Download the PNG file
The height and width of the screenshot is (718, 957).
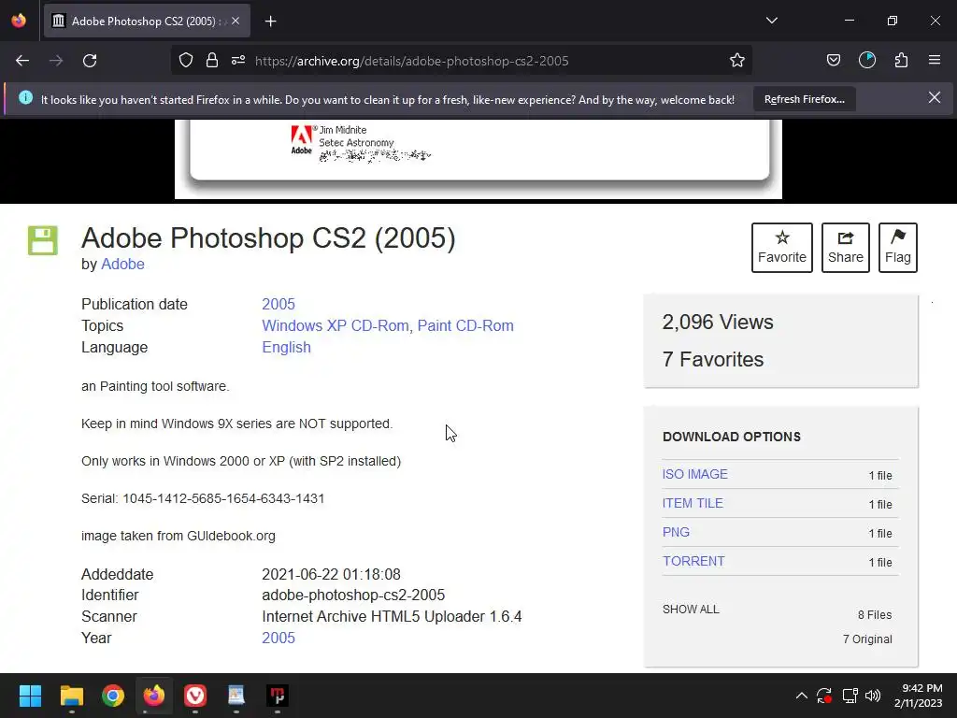(x=677, y=532)
